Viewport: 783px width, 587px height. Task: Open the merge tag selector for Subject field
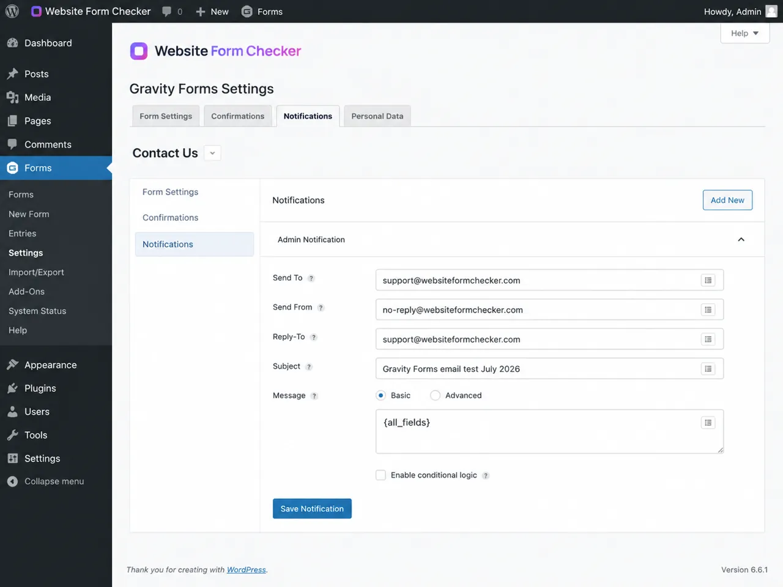point(708,369)
